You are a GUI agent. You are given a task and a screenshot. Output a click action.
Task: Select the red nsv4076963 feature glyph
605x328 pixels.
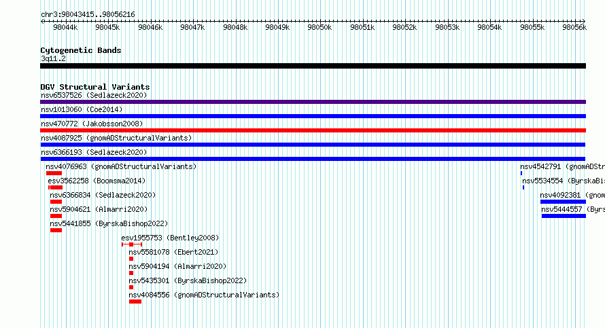pyautogui.click(x=54, y=173)
